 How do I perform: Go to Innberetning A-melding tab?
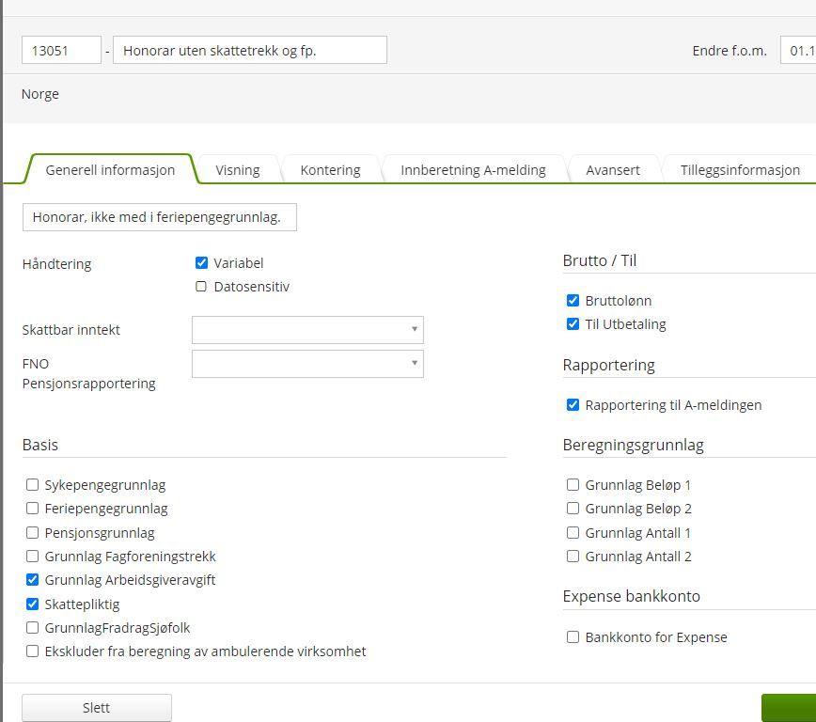[x=473, y=170]
